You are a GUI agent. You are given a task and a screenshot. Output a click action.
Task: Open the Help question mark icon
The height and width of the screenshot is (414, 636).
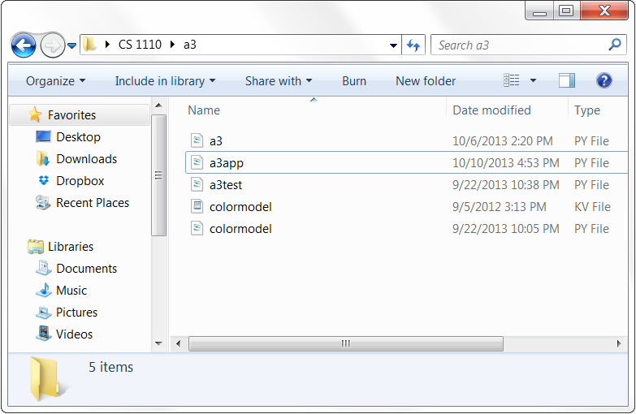click(x=604, y=80)
